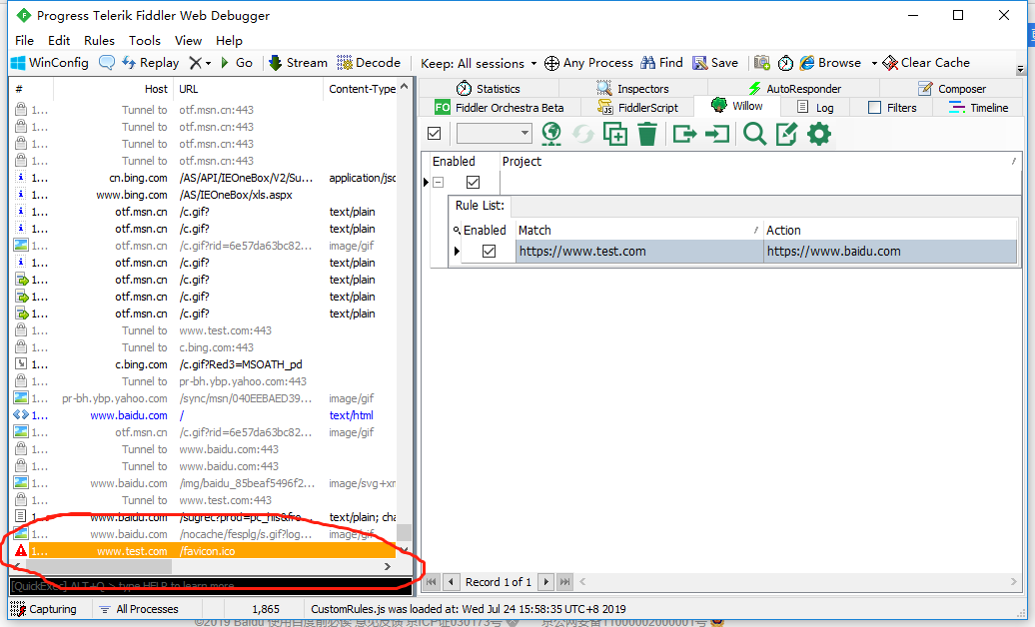The width and height of the screenshot is (1035, 627).
Task: Open the WinConfig tool
Action: point(50,63)
